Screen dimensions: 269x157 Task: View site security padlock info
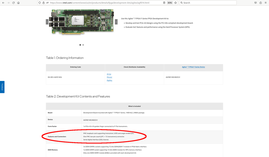pyautogui.click(x=43, y=3)
